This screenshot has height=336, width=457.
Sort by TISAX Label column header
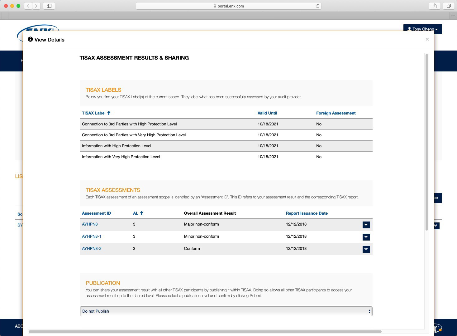click(93, 113)
